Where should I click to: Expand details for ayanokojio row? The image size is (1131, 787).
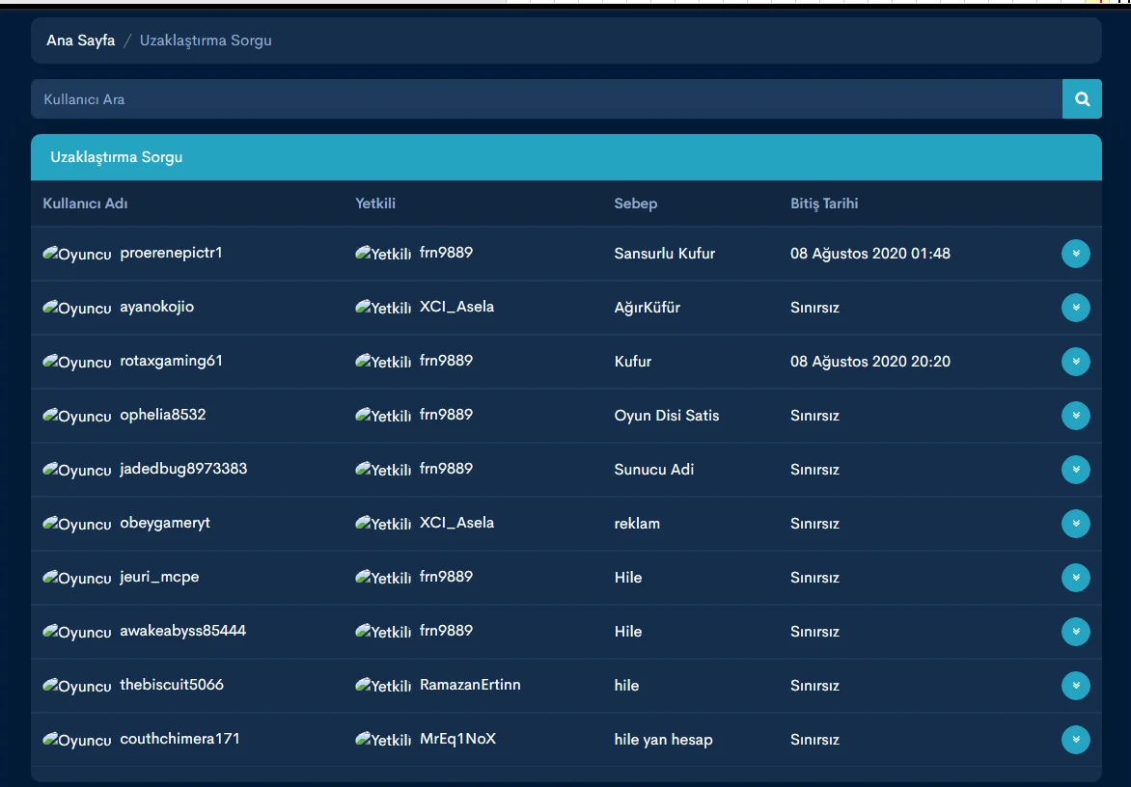(1075, 308)
